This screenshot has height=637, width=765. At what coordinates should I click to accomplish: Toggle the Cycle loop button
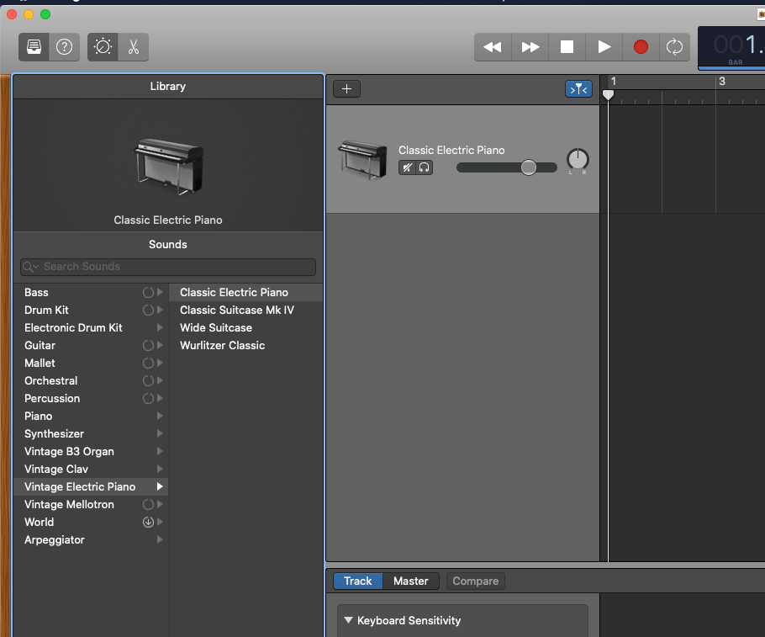pos(674,47)
